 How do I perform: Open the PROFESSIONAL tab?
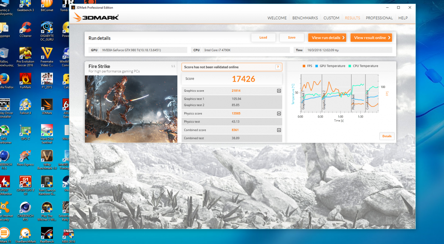coord(379,18)
